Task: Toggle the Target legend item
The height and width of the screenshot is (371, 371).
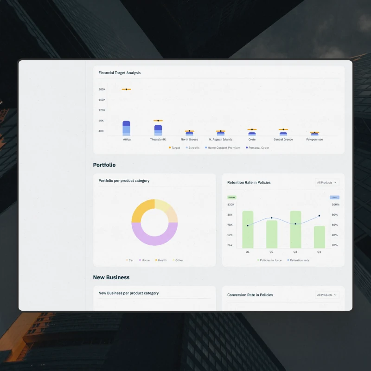Action: click(x=174, y=147)
